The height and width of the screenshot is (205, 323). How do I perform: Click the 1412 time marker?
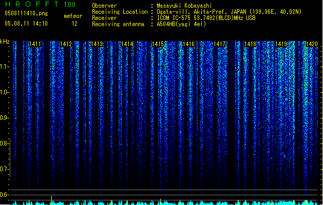[x=66, y=44]
